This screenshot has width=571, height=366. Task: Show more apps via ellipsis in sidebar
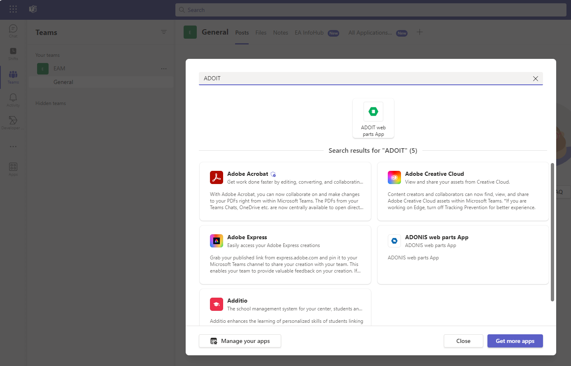point(13,147)
